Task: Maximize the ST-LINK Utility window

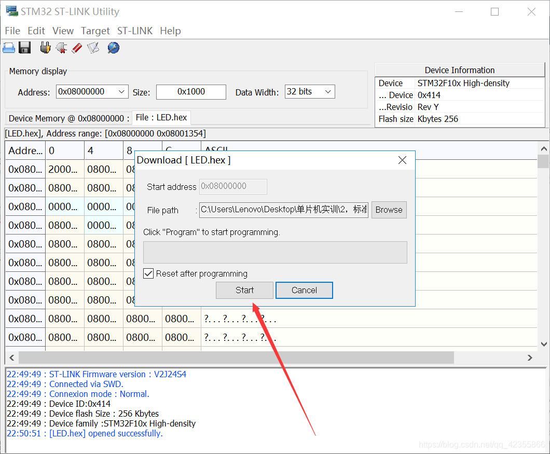Action: click(494, 11)
